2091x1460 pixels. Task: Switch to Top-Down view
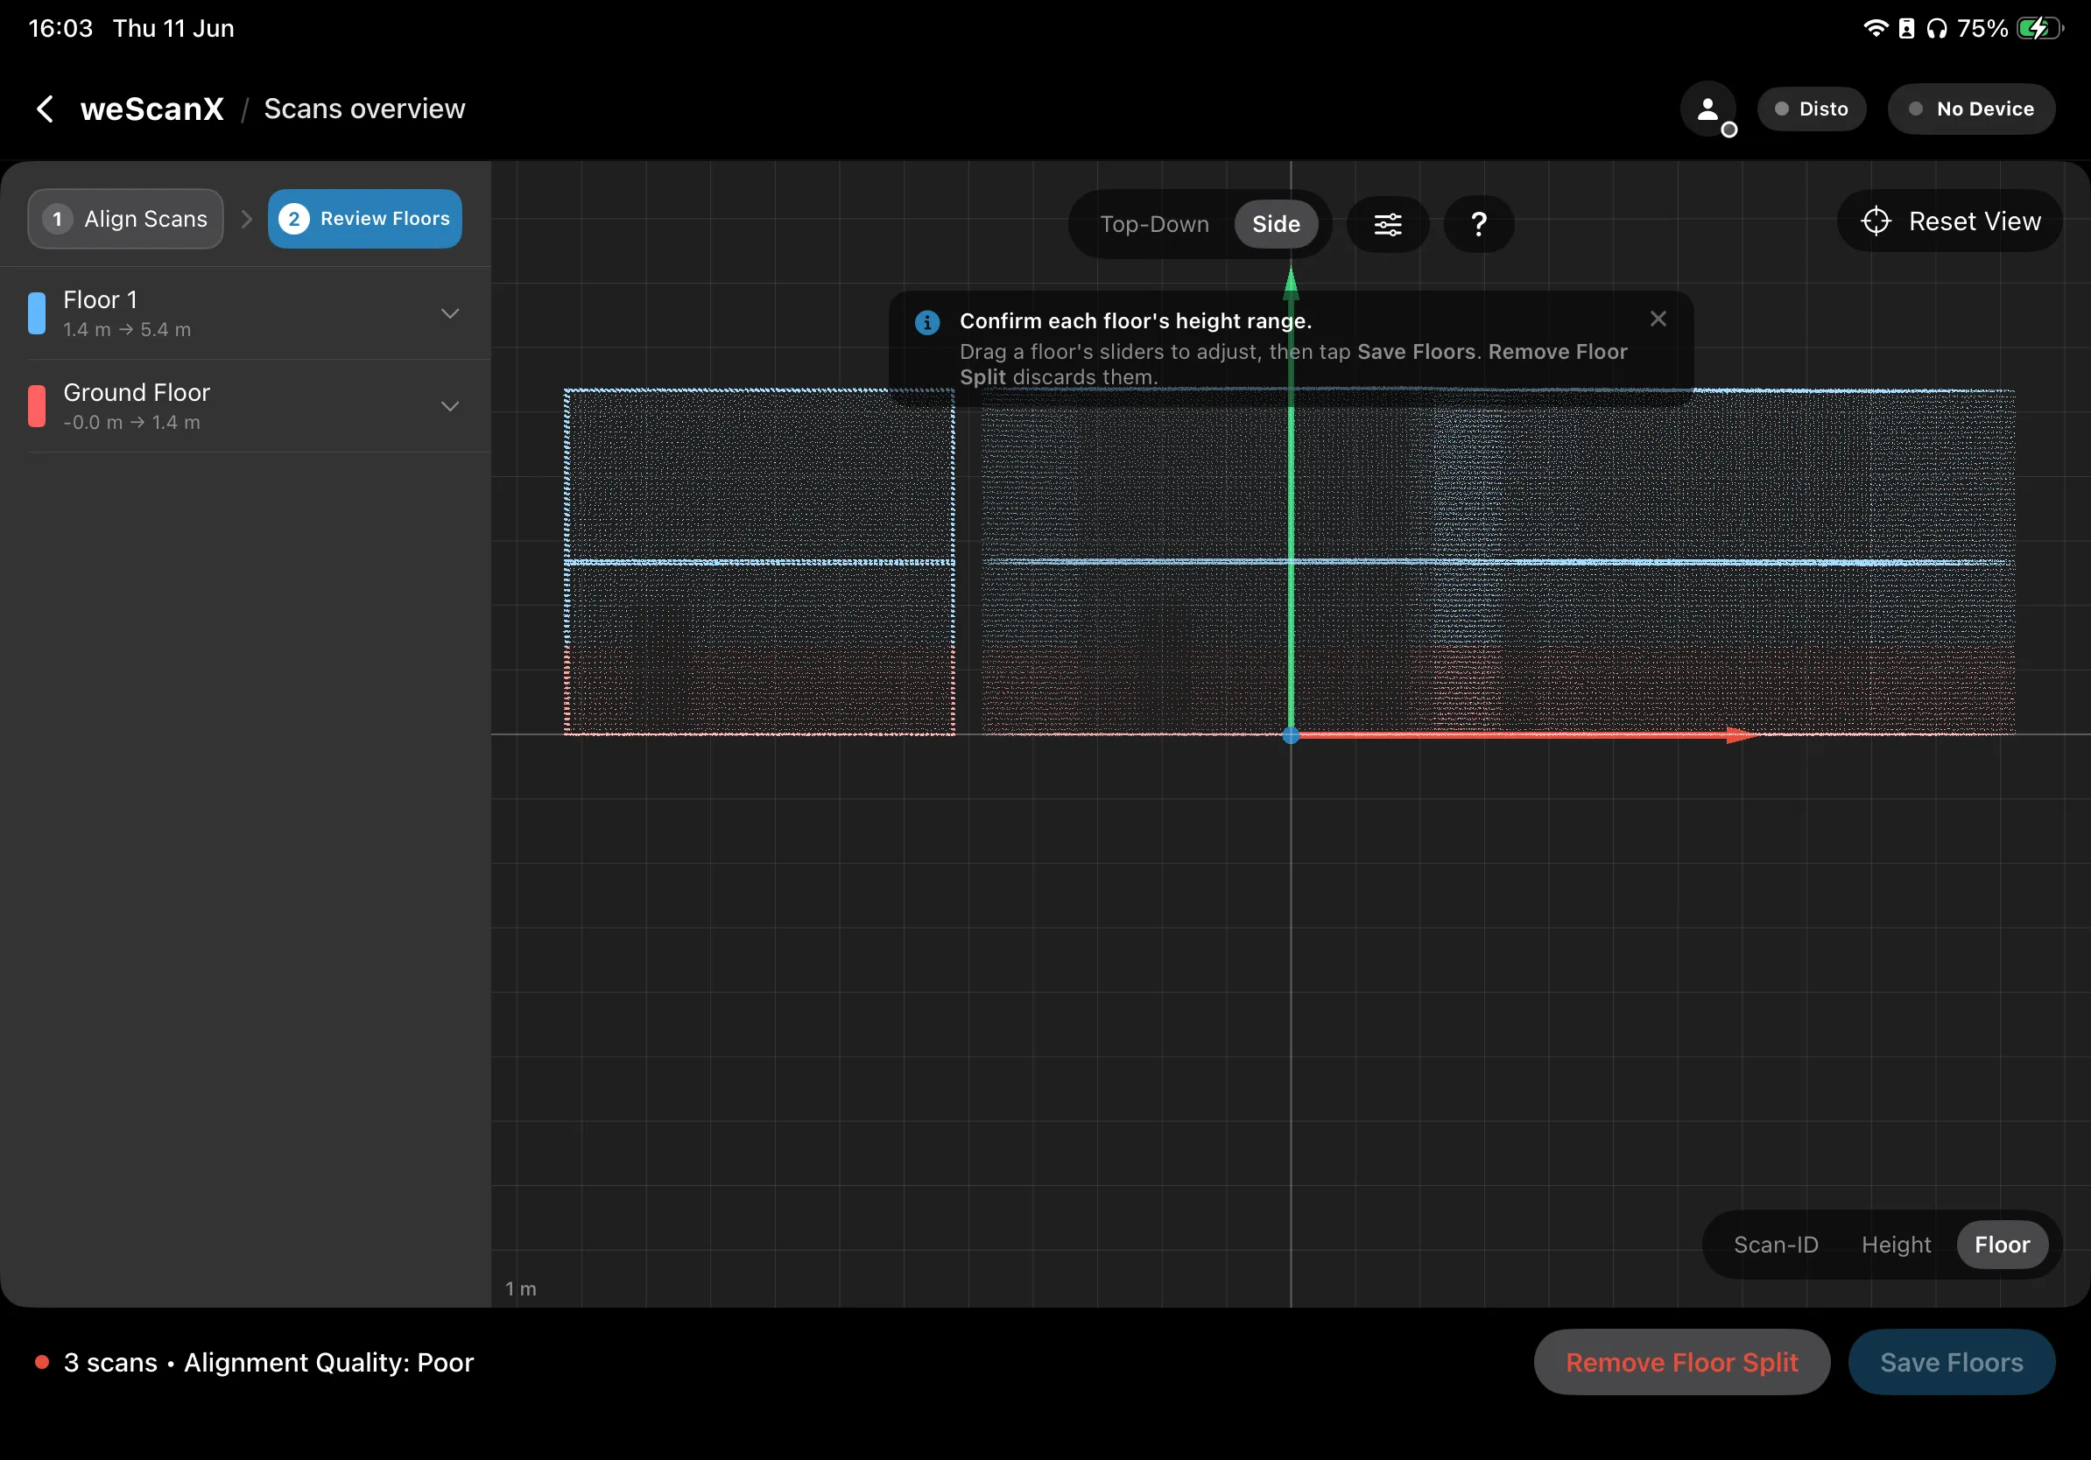click(x=1154, y=224)
